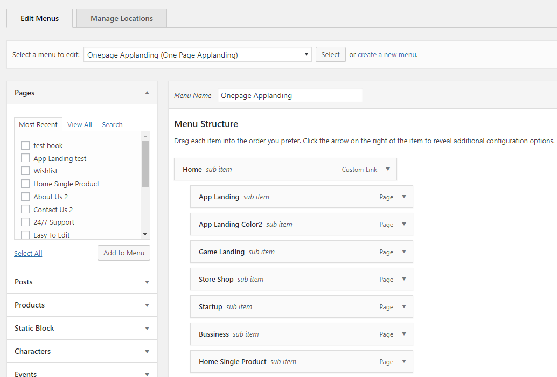The image size is (557, 377).
Task: Click the pages list scroll down arrow
Action: coord(145,234)
